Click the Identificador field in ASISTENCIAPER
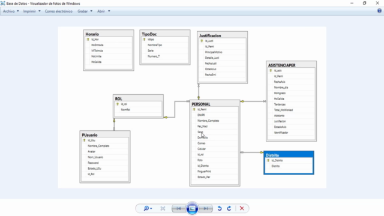This screenshot has height=216, width=384. (281, 133)
